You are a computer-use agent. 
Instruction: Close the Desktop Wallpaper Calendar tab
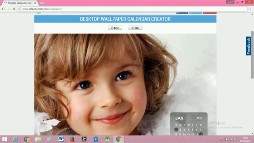(x=35, y=3)
